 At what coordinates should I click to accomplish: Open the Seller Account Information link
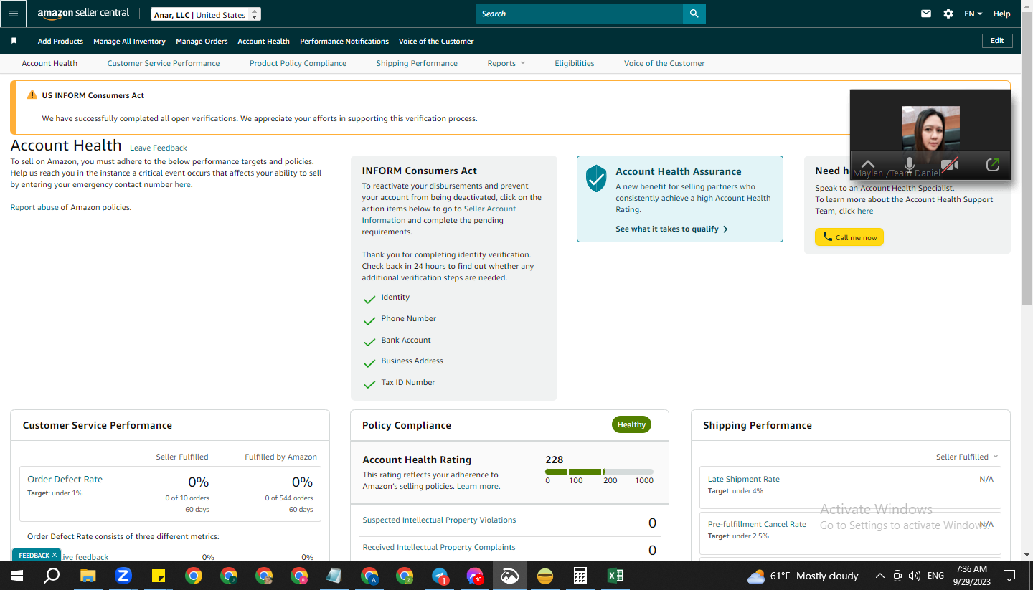(x=439, y=214)
